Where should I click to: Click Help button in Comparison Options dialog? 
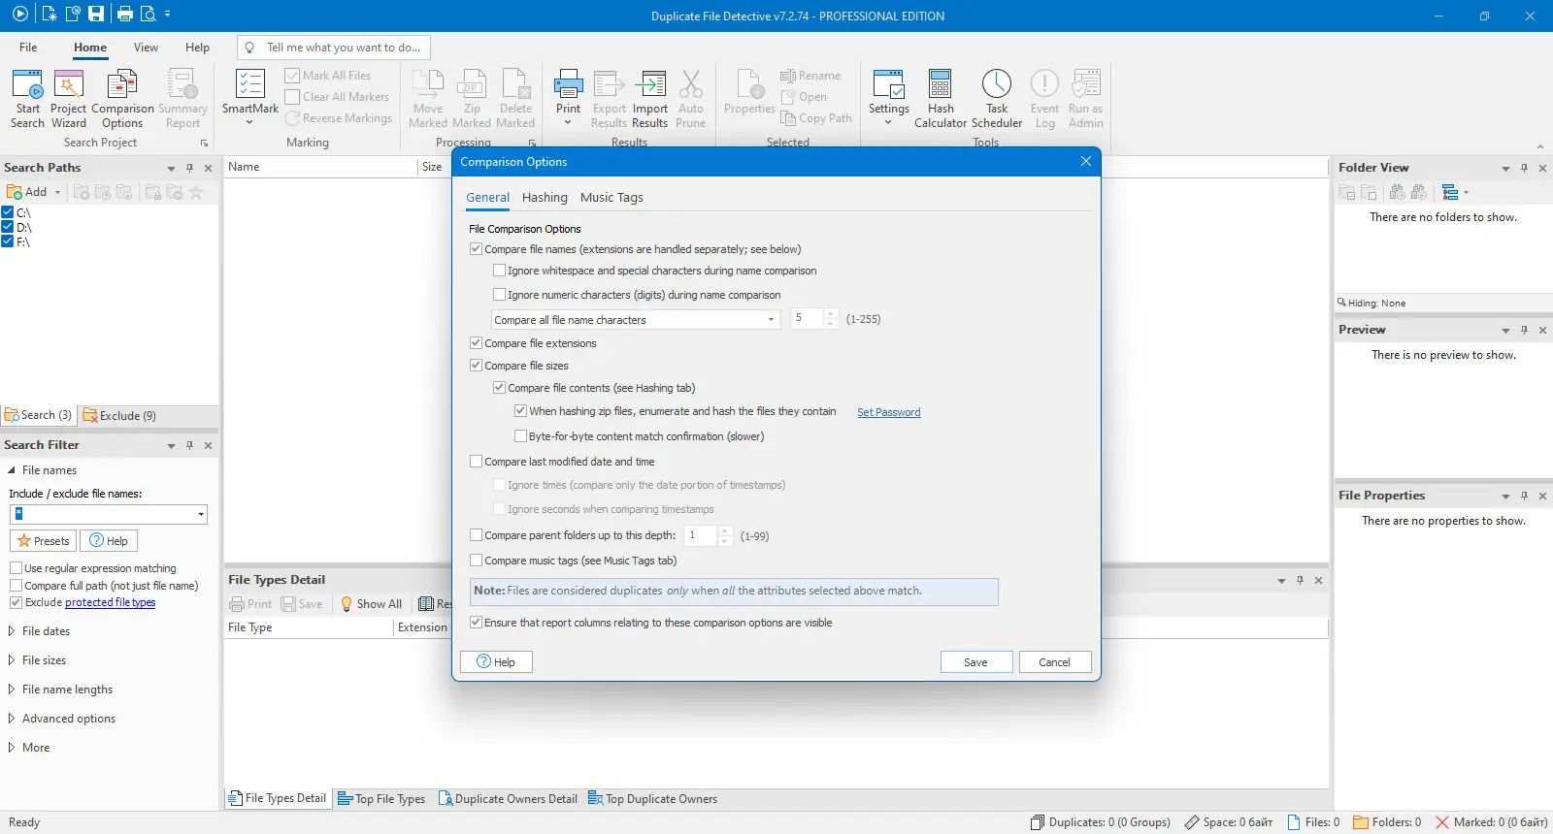(x=496, y=662)
